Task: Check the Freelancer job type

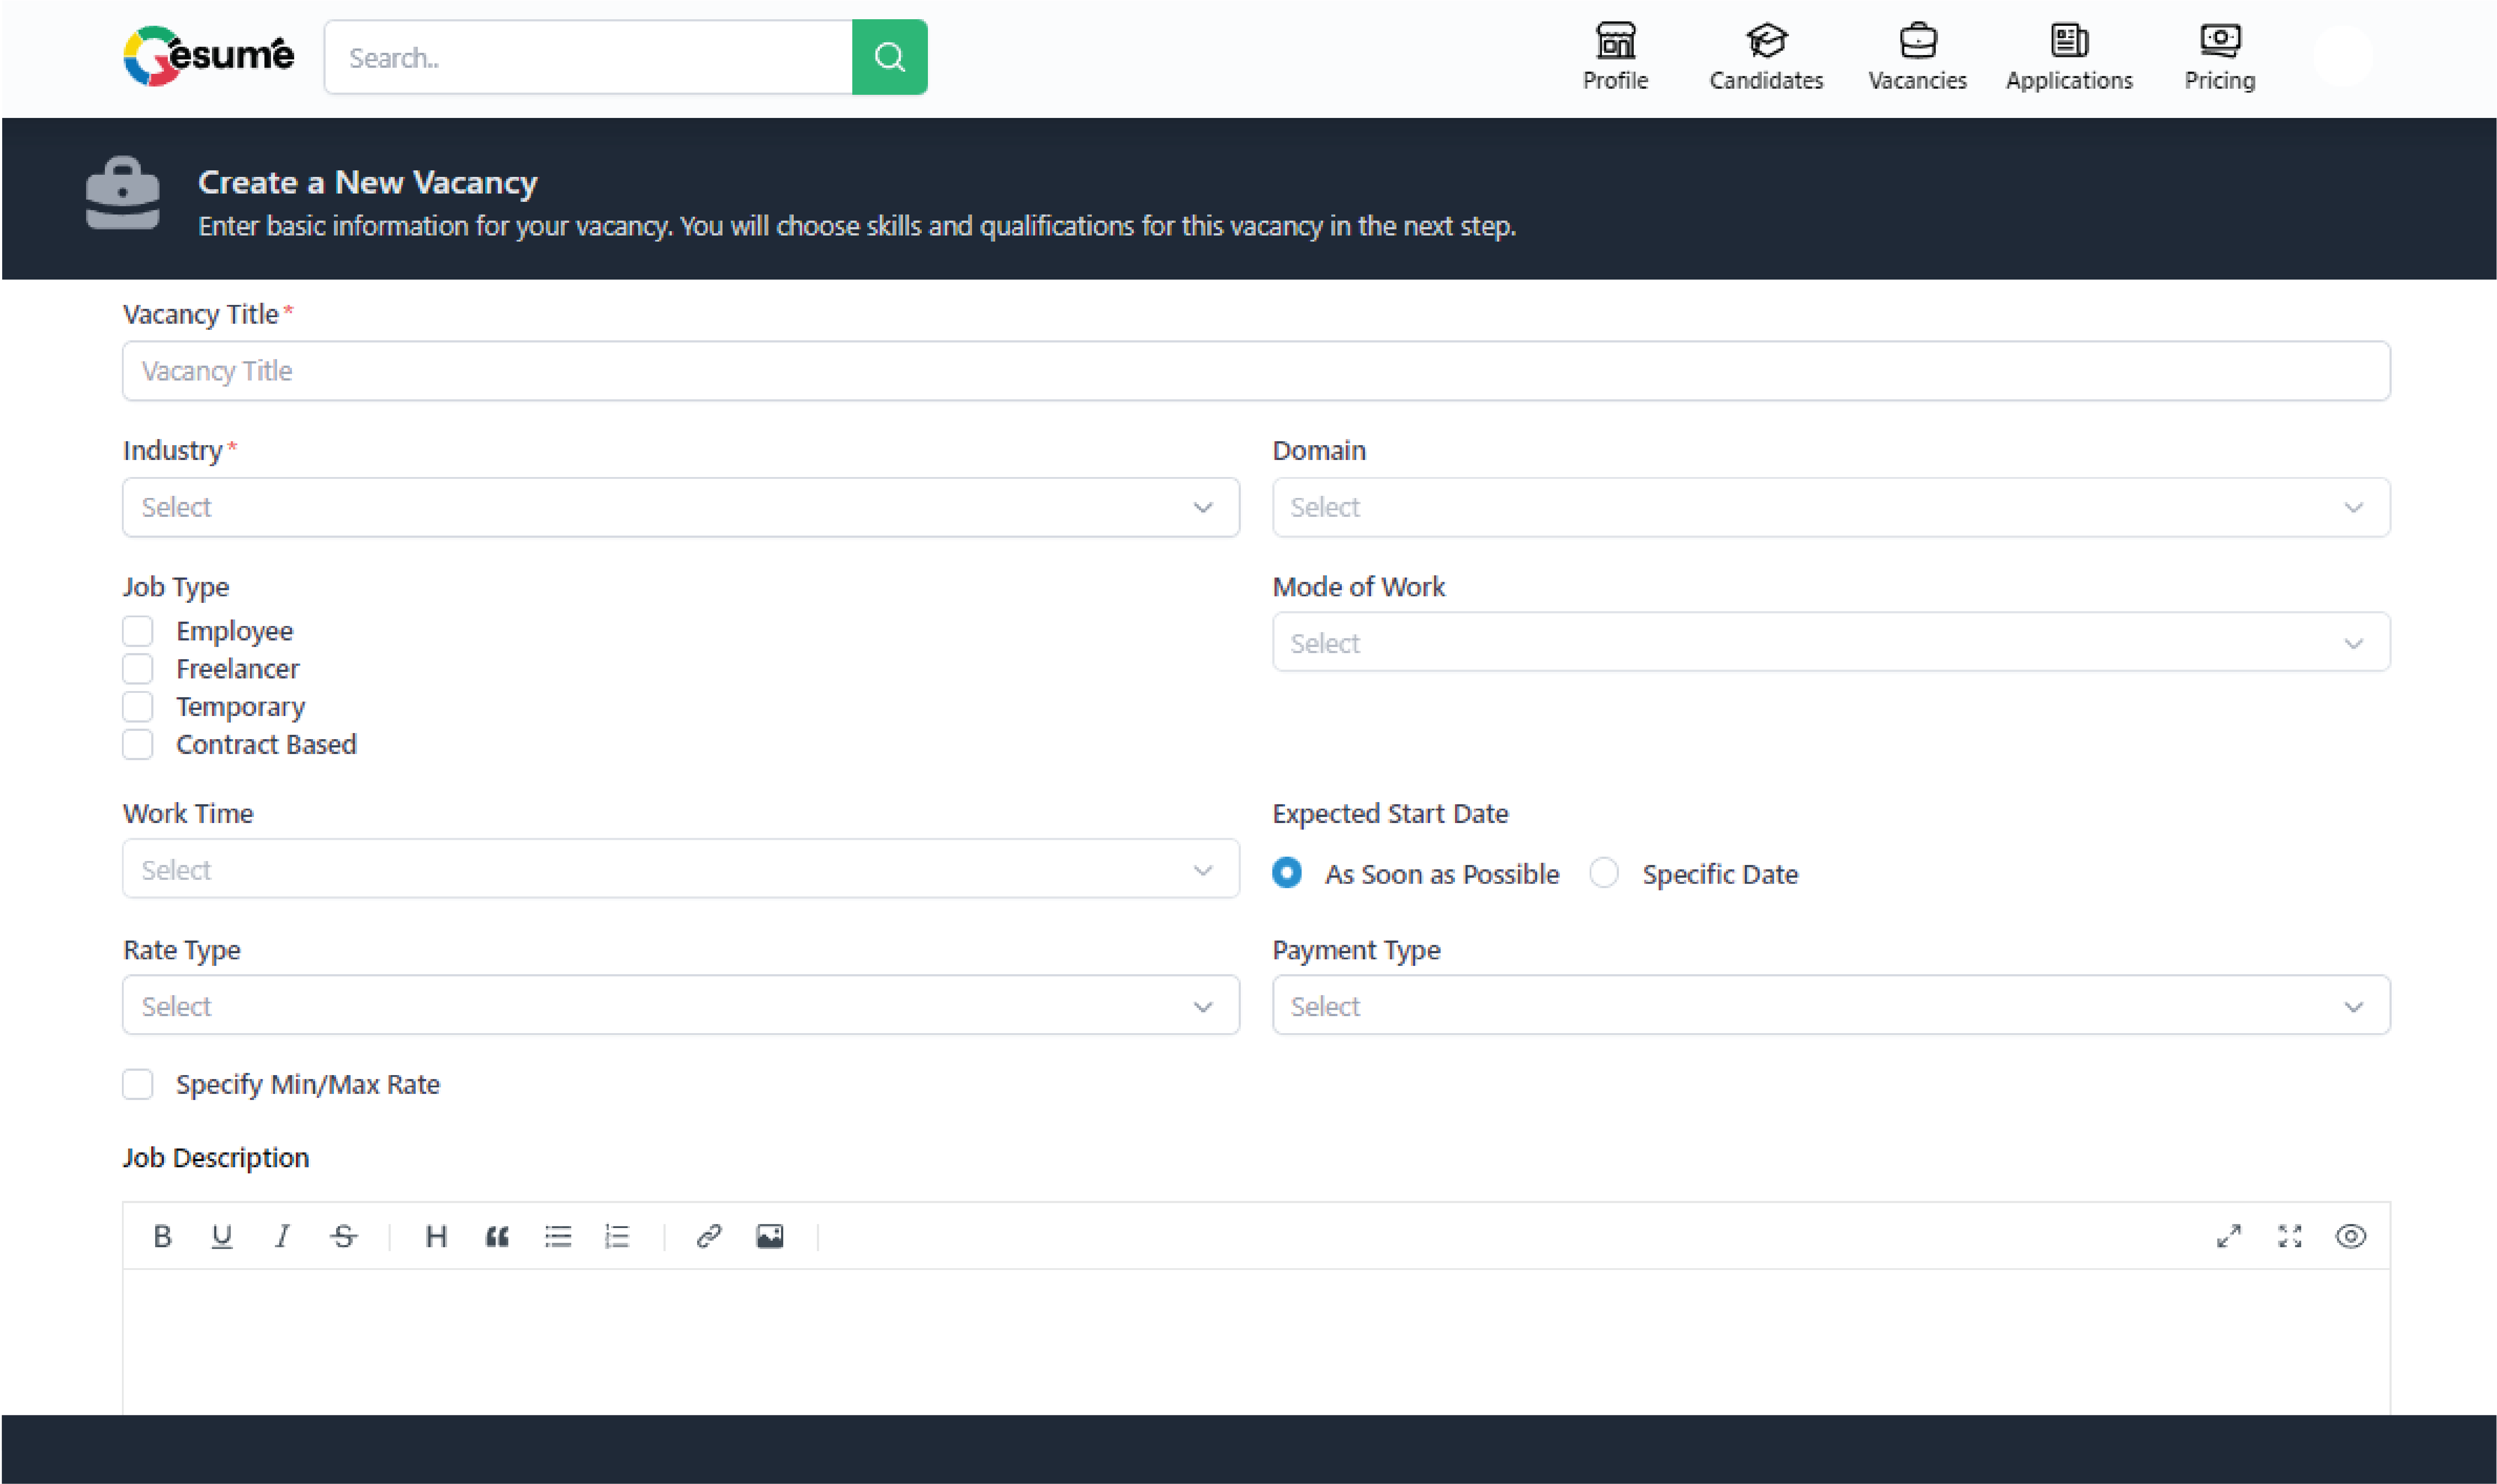Action: [138, 668]
